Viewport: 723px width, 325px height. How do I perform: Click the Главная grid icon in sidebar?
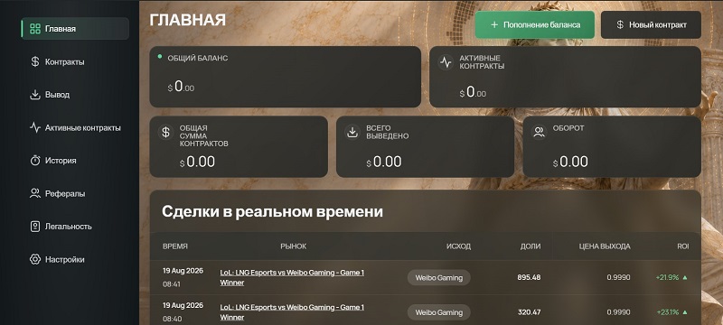(x=35, y=29)
